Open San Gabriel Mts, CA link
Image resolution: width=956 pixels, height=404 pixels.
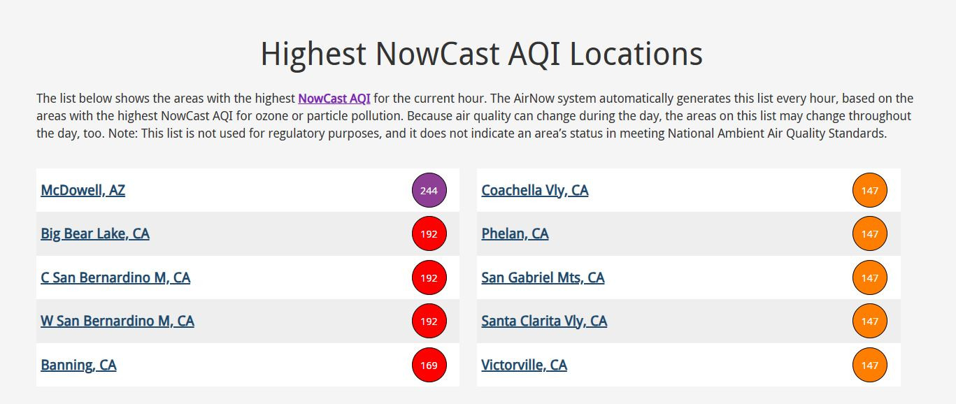543,277
